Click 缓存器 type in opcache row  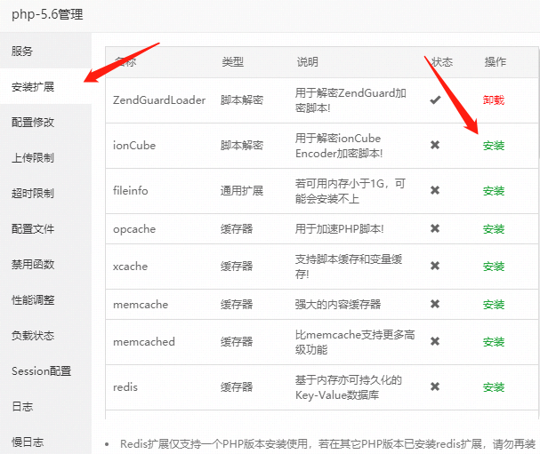click(x=237, y=228)
